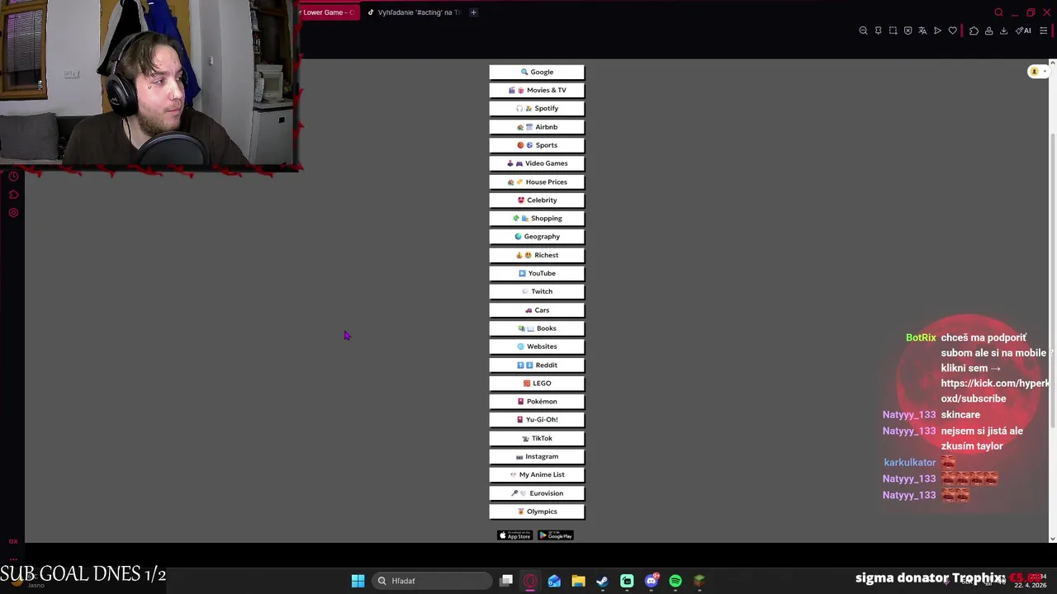
Task: Click the Reddit category button
Action: tap(537, 365)
